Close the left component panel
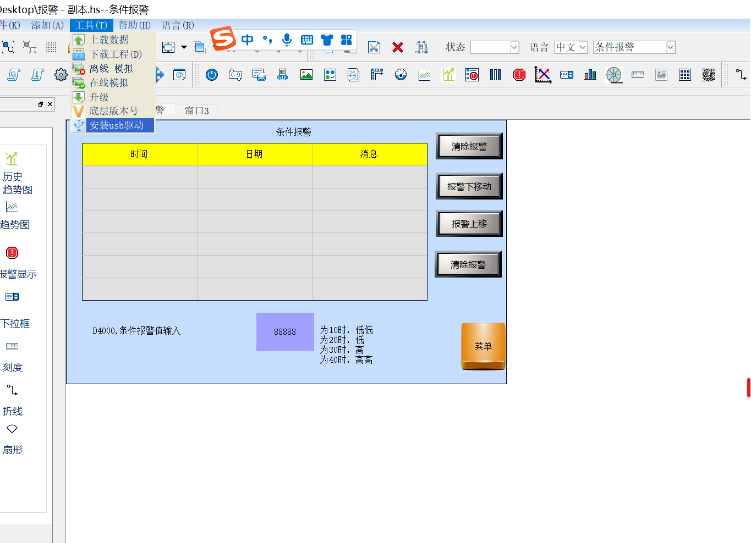The image size is (751, 543). [50, 104]
